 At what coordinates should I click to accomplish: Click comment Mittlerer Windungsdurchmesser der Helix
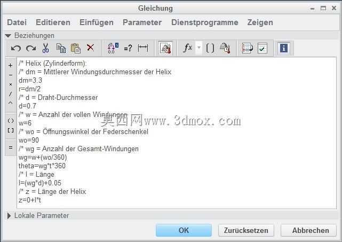pos(95,72)
